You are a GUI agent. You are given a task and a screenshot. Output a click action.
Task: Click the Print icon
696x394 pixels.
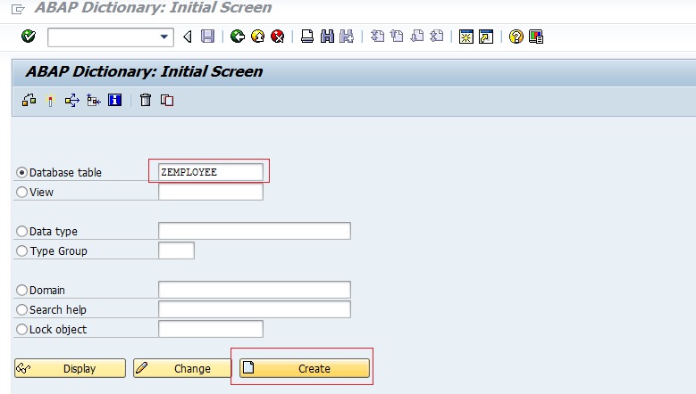tap(307, 37)
